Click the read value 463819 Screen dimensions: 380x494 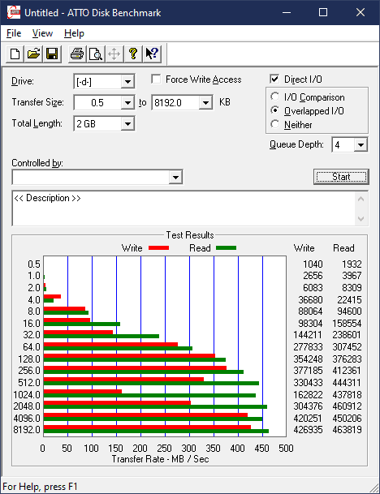tap(347, 430)
